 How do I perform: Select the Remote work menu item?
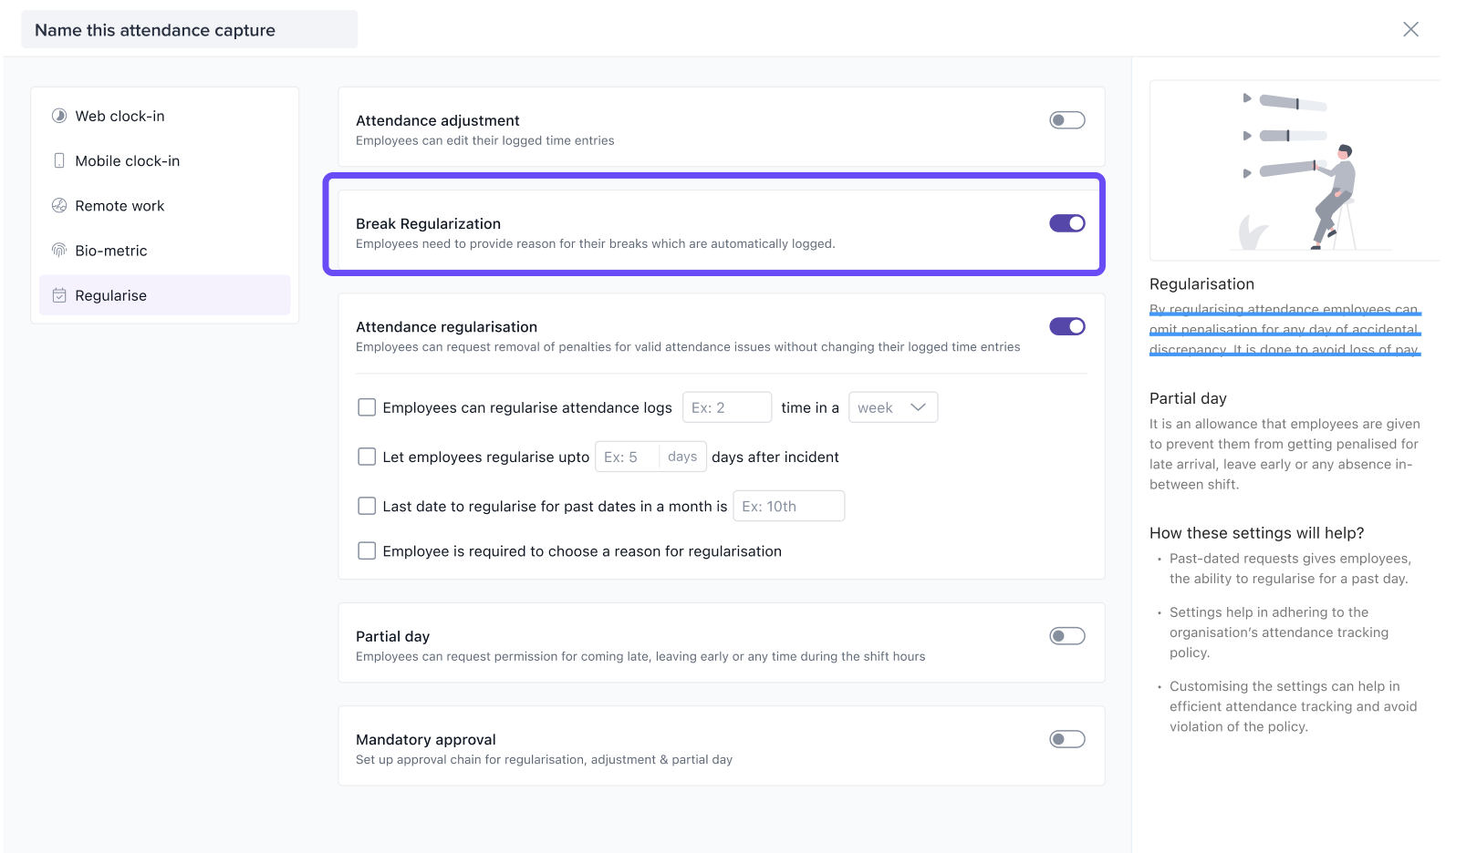pyautogui.click(x=120, y=206)
